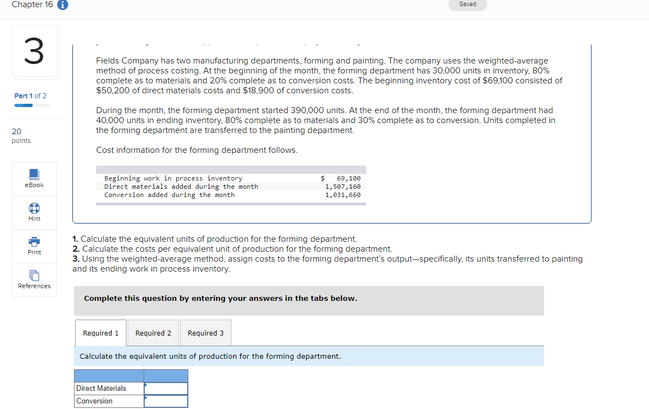Click the 1,031,660 conversion value
The image size is (649, 409).
point(342,195)
